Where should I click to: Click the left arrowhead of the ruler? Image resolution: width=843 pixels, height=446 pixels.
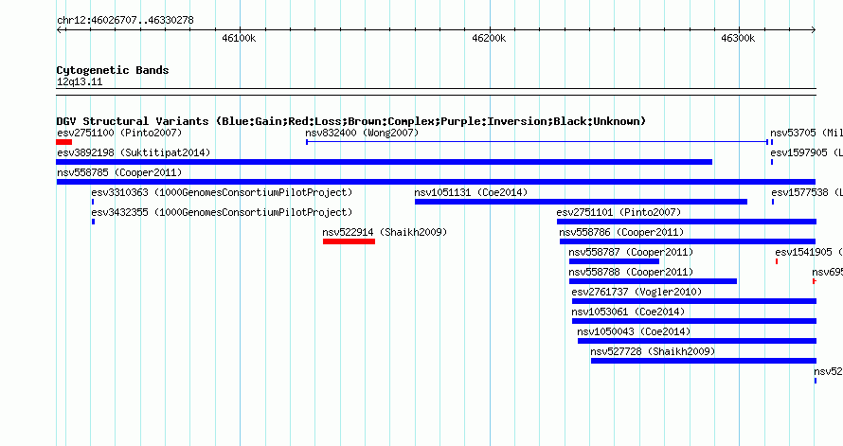click(59, 29)
